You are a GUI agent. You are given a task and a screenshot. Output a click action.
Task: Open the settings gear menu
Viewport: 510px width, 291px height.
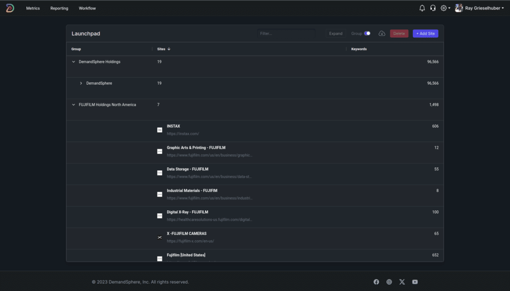click(445, 8)
